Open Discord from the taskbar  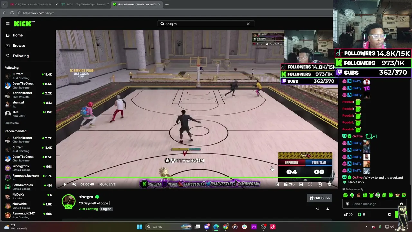click(207, 227)
